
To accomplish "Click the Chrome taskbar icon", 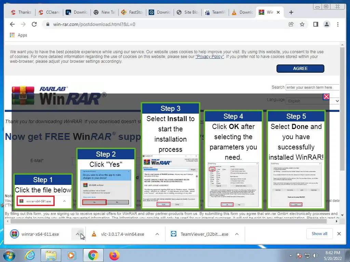I will [x=93, y=255].
